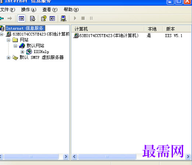Click right pane horizontal scrollbar thumb
192x165 pixels.
[107, 157]
